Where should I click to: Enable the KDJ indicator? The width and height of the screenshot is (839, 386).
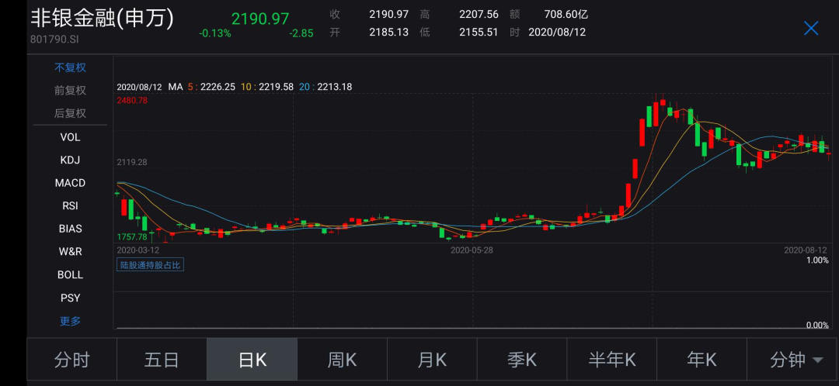pyautogui.click(x=70, y=160)
